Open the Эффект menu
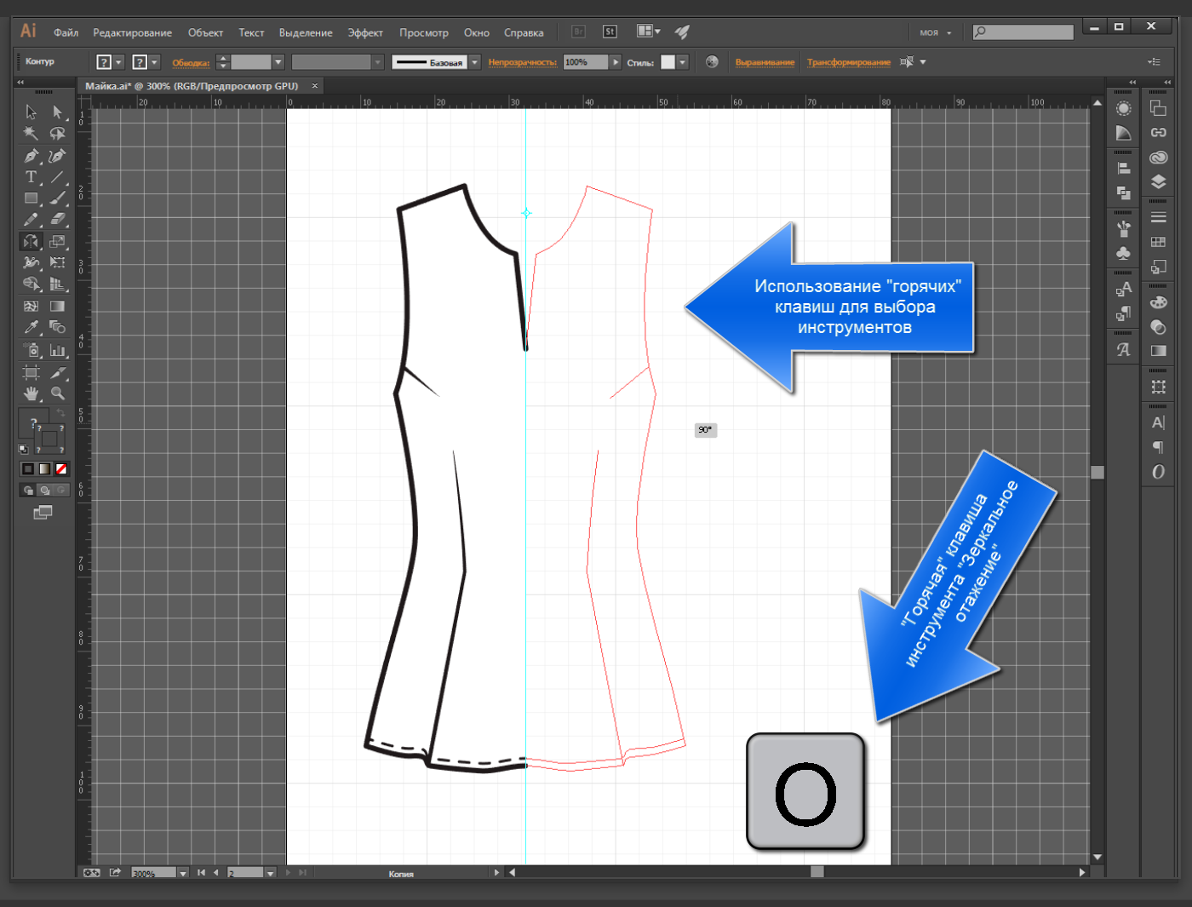 click(x=365, y=32)
